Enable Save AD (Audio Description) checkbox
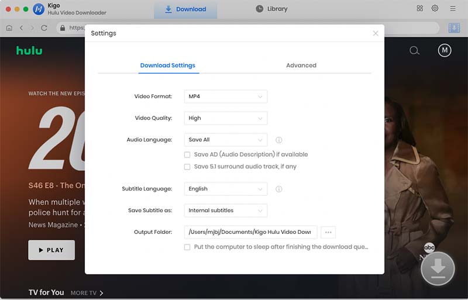Screen dimensions: 468x300 187,154
